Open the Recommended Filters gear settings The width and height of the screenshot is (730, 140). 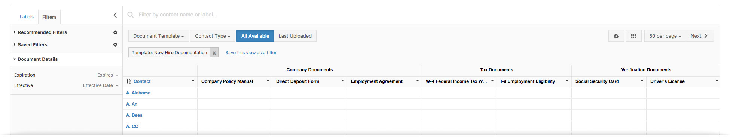point(115,32)
